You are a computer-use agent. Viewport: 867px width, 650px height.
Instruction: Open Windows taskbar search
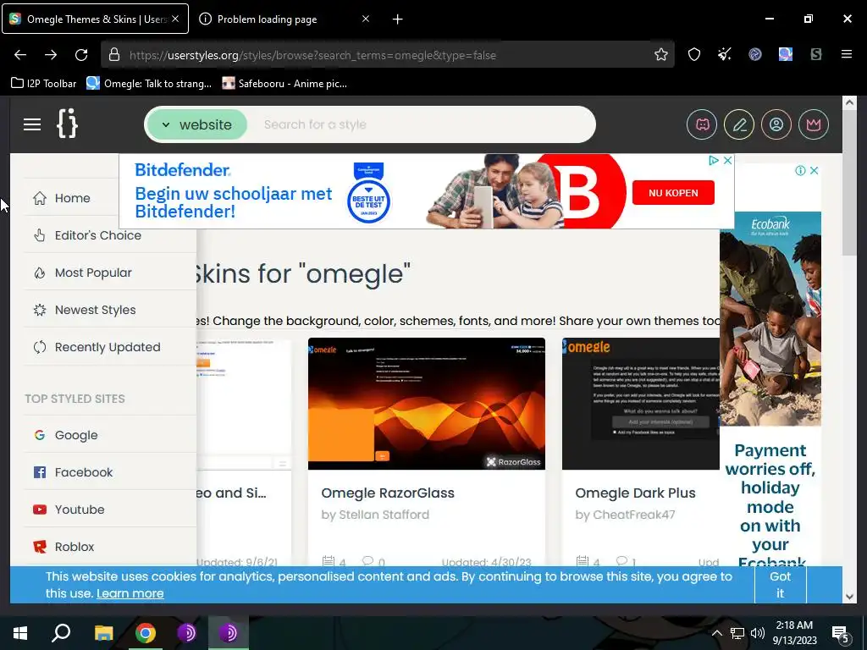tap(61, 633)
